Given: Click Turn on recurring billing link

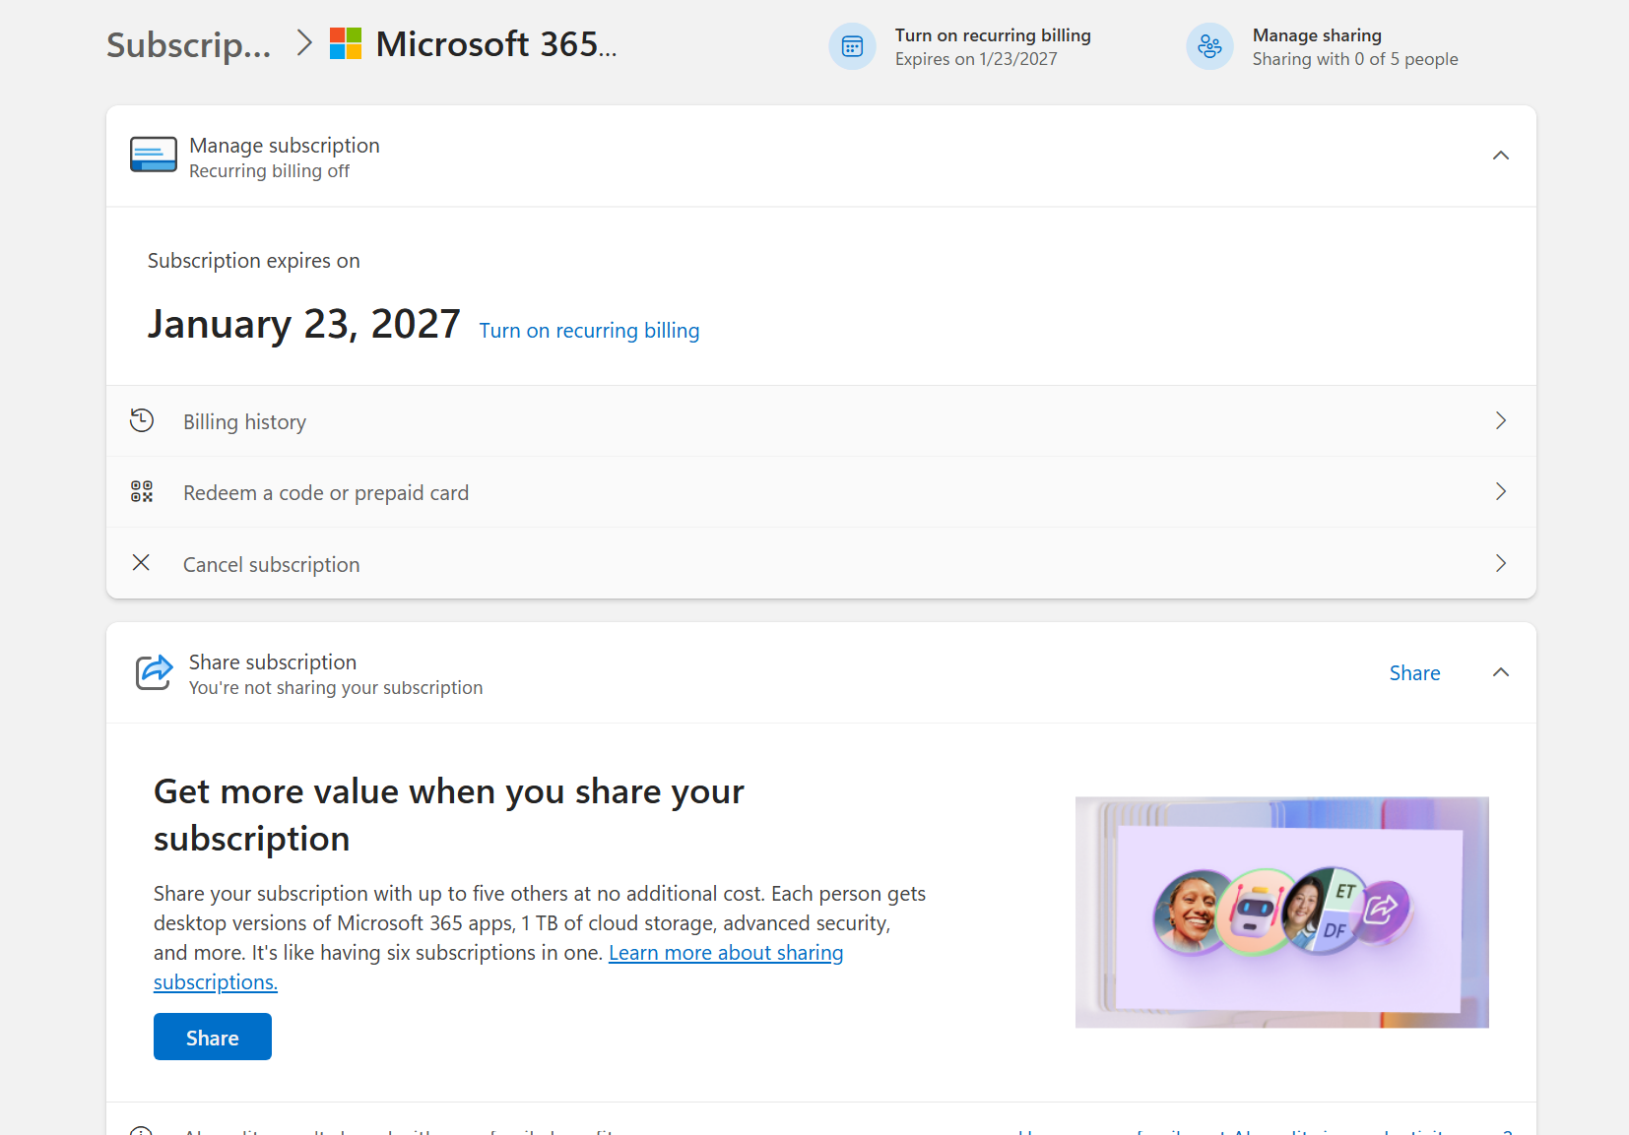Looking at the screenshot, I should coord(589,331).
